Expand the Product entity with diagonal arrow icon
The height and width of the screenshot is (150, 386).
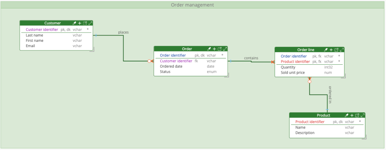[363, 115]
